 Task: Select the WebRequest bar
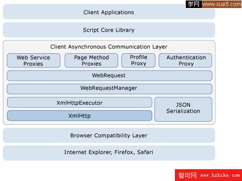coord(110,75)
